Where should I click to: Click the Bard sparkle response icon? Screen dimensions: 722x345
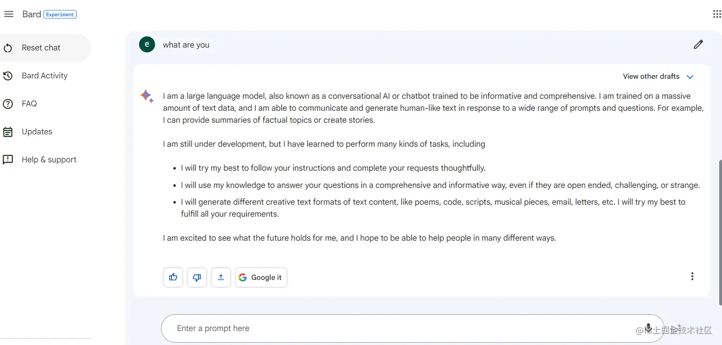[147, 96]
